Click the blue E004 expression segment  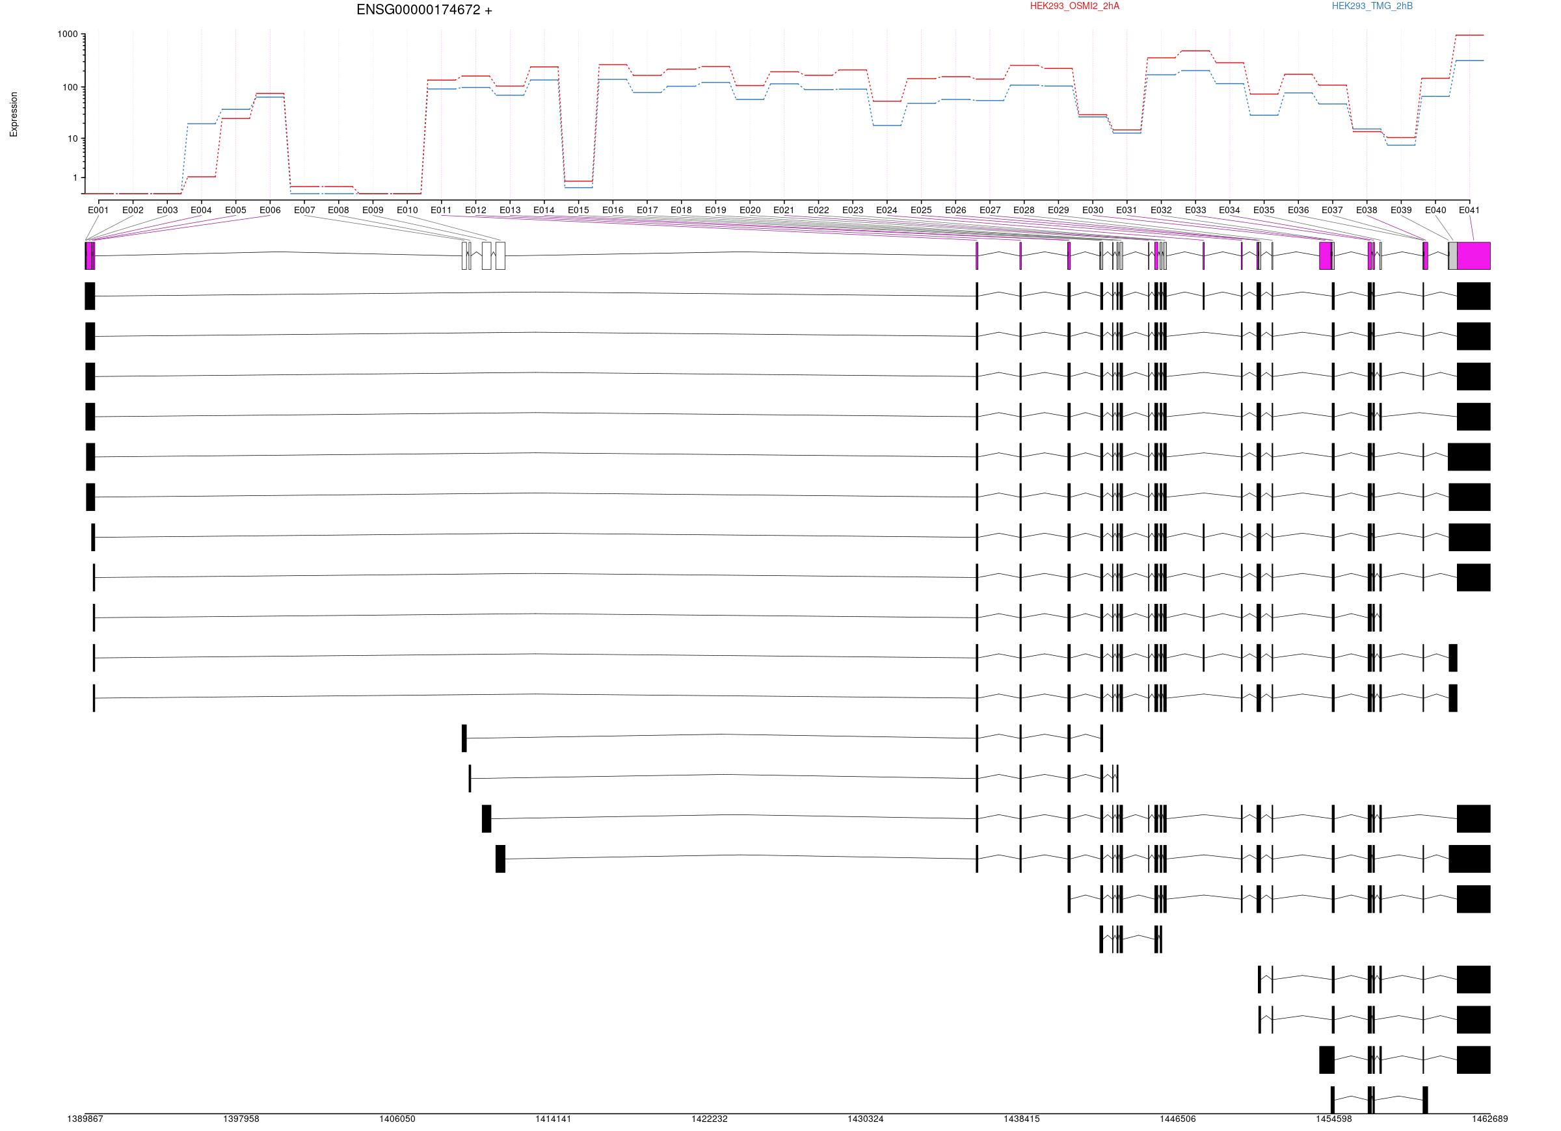click(201, 124)
